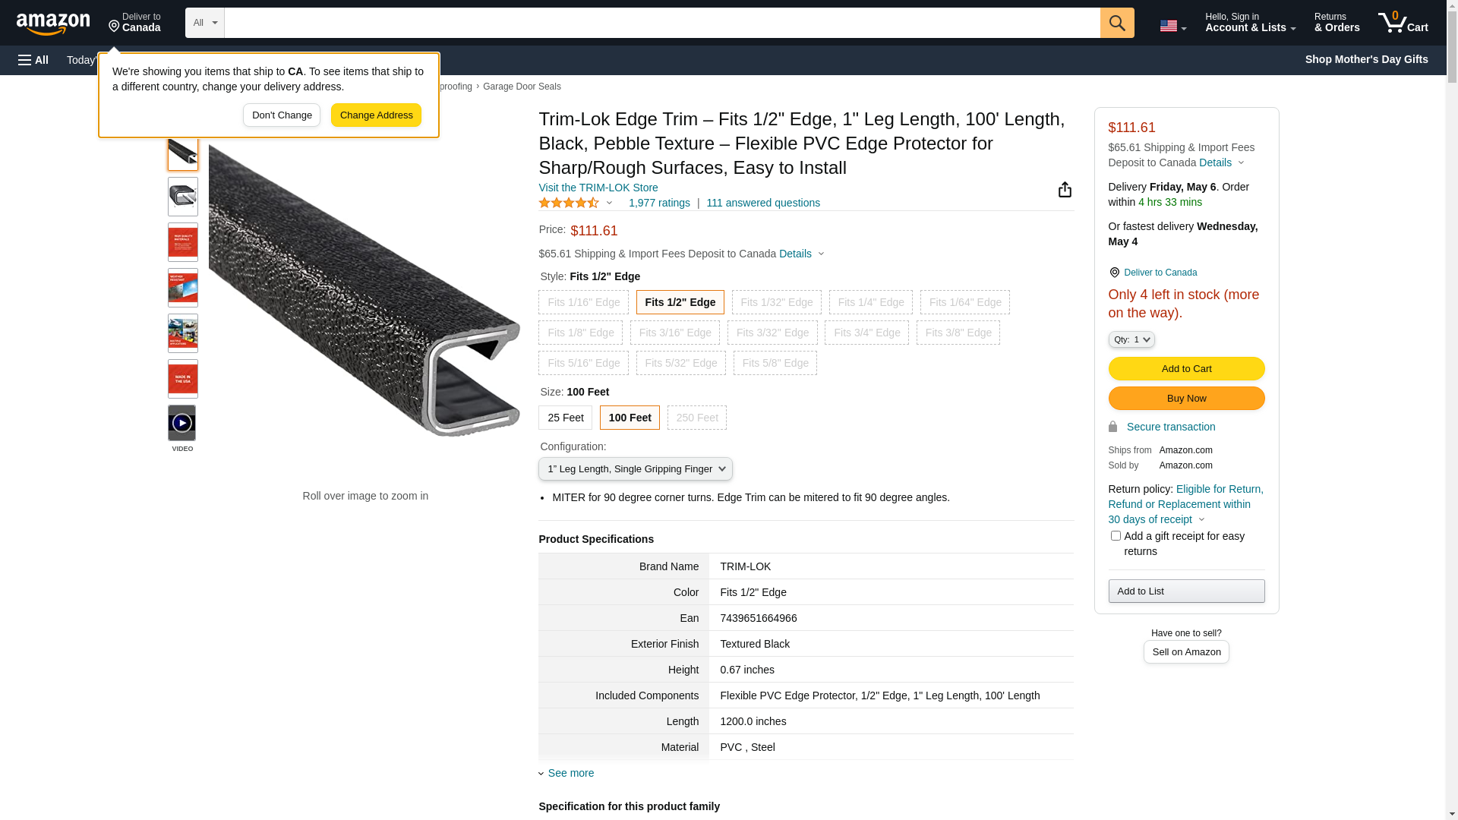
Task: Select the Fits 1/2" Edge style
Action: coord(680,302)
